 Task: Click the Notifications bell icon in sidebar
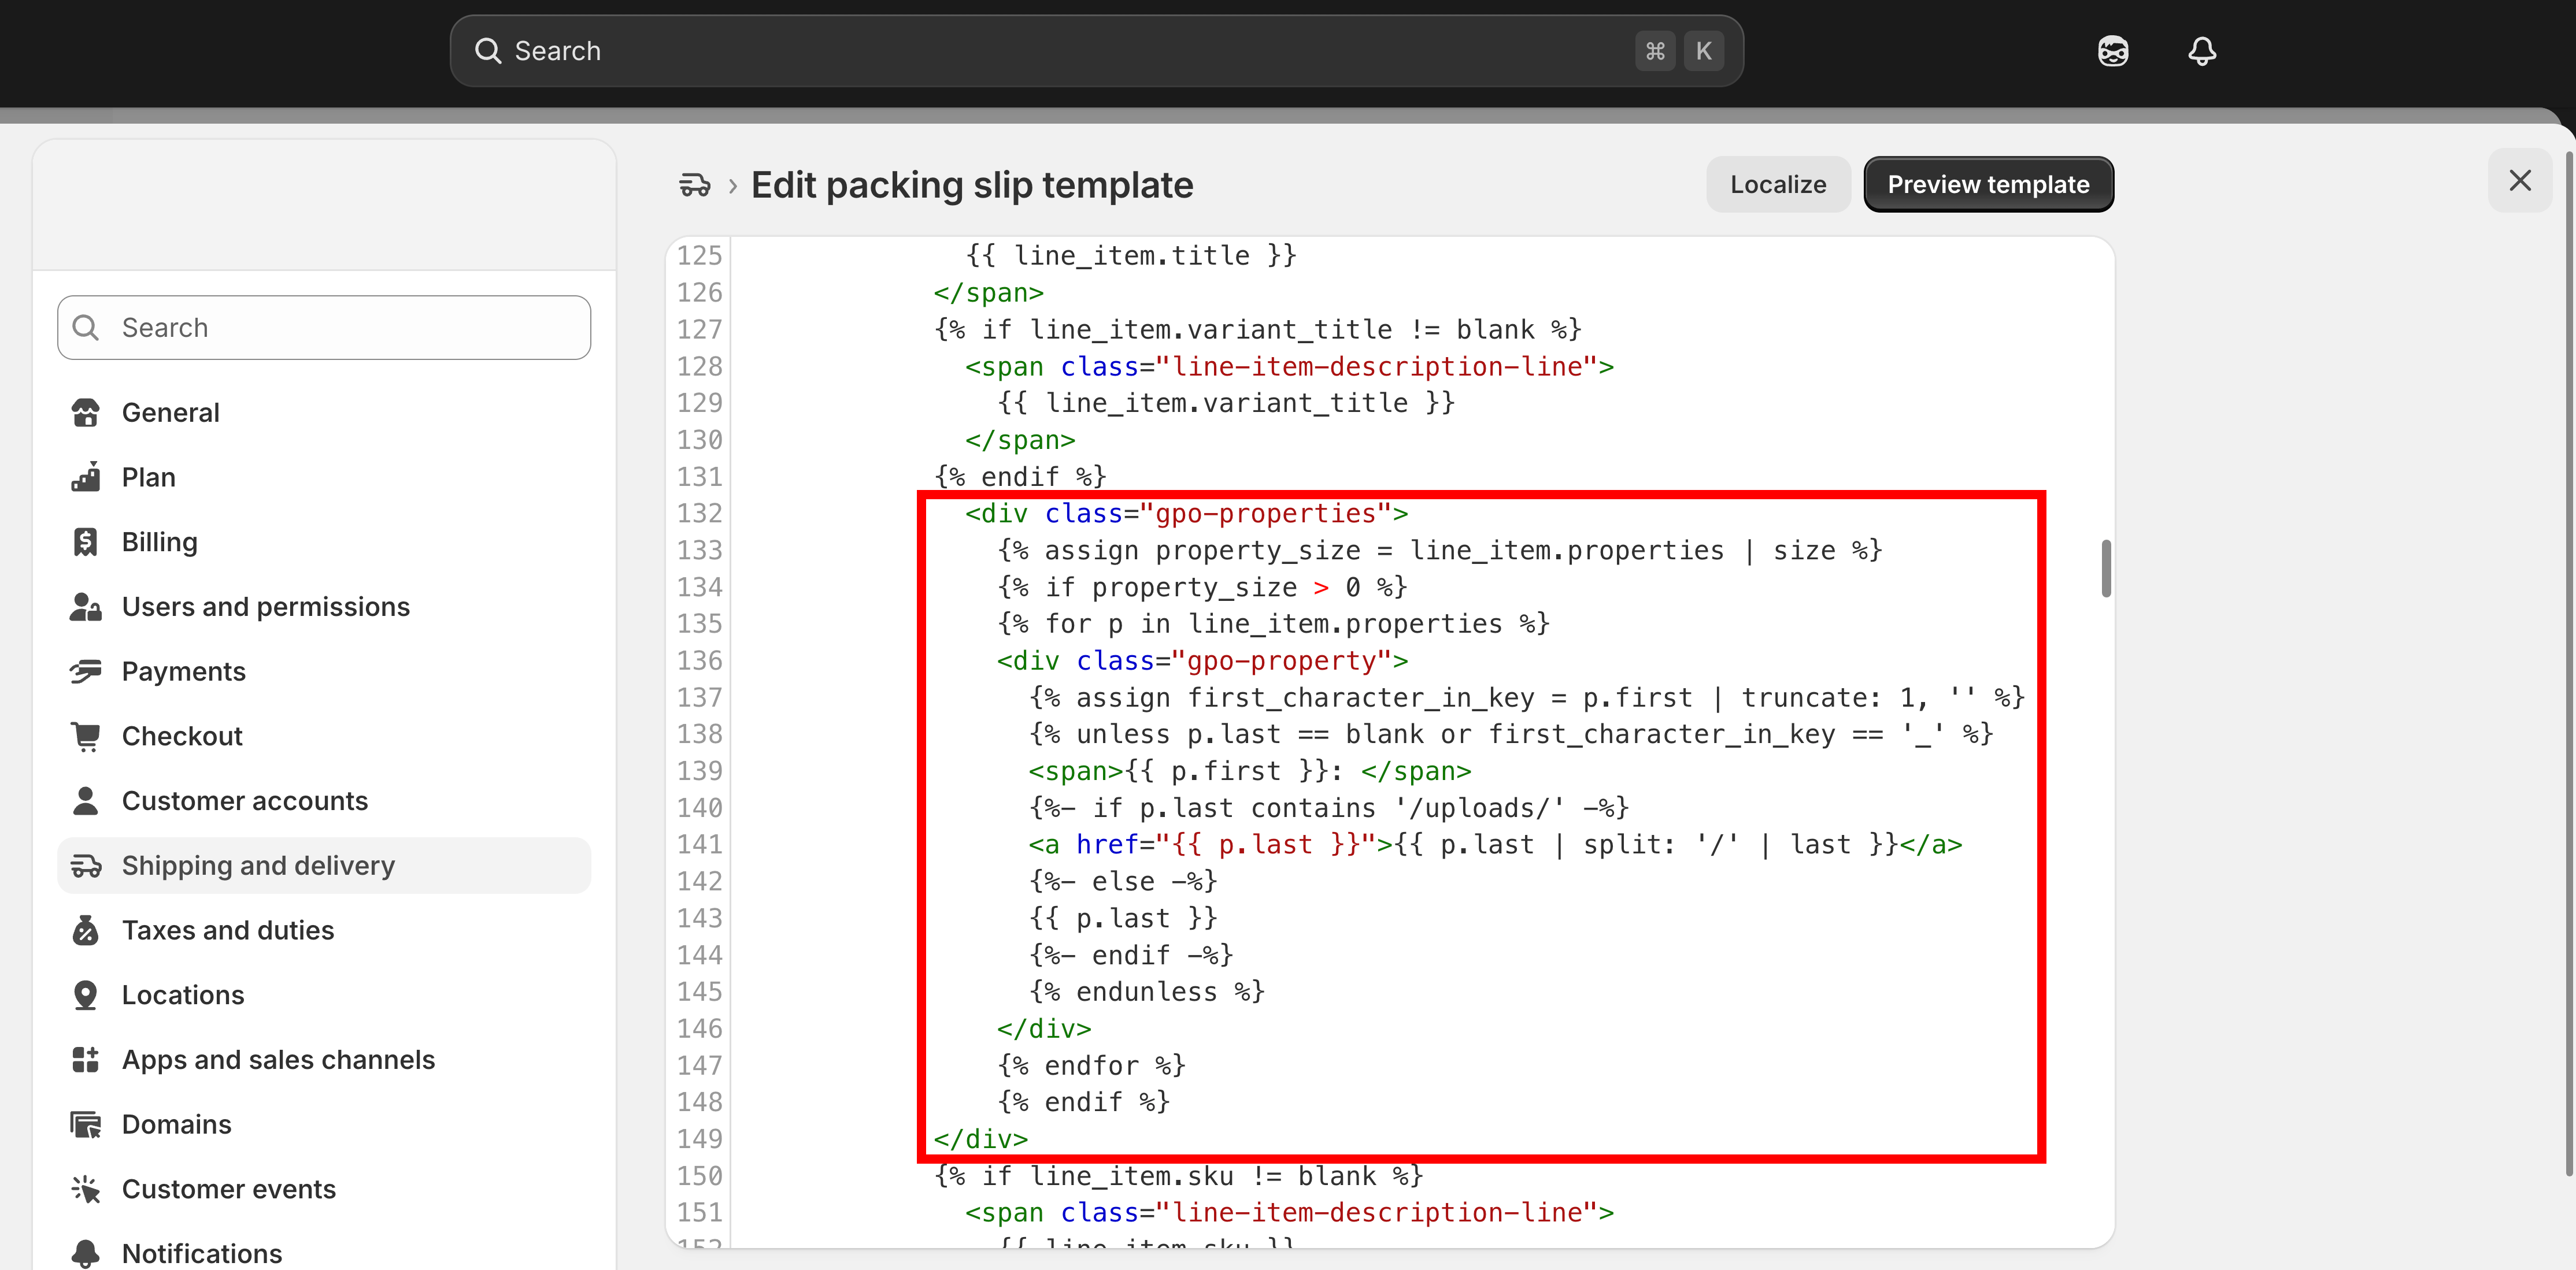click(x=86, y=1253)
